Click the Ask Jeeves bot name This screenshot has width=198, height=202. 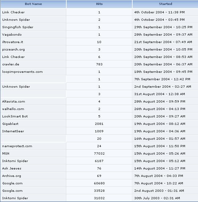[x=12, y=169]
